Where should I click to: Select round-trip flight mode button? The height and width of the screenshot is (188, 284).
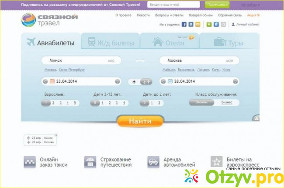pos(146,81)
